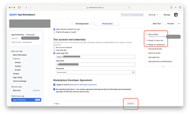Select App reviewers publish the app

[54, 29]
